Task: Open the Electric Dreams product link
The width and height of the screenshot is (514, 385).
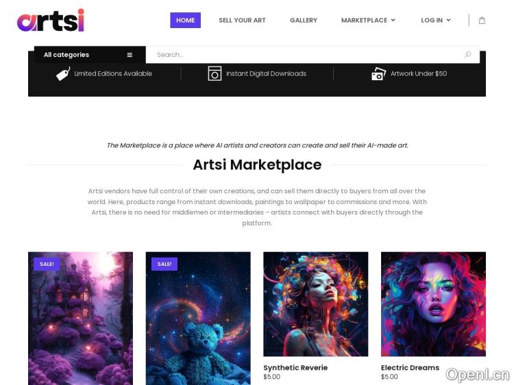Action: 410,368
